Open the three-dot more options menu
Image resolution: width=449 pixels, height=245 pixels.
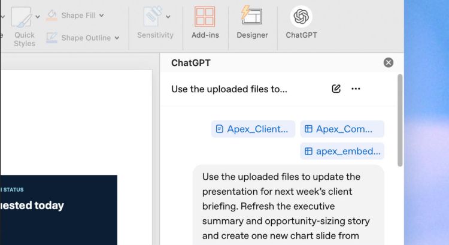pyautogui.click(x=356, y=89)
